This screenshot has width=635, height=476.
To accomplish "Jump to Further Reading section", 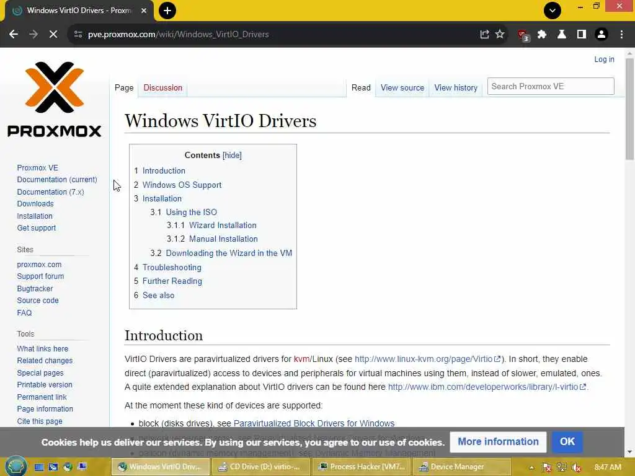I will 172,281.
